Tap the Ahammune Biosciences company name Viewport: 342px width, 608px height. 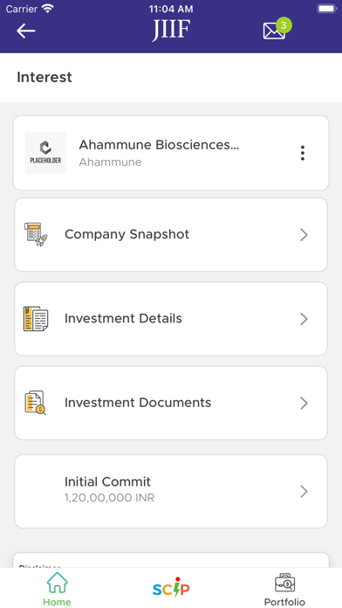tap(159, 145)
